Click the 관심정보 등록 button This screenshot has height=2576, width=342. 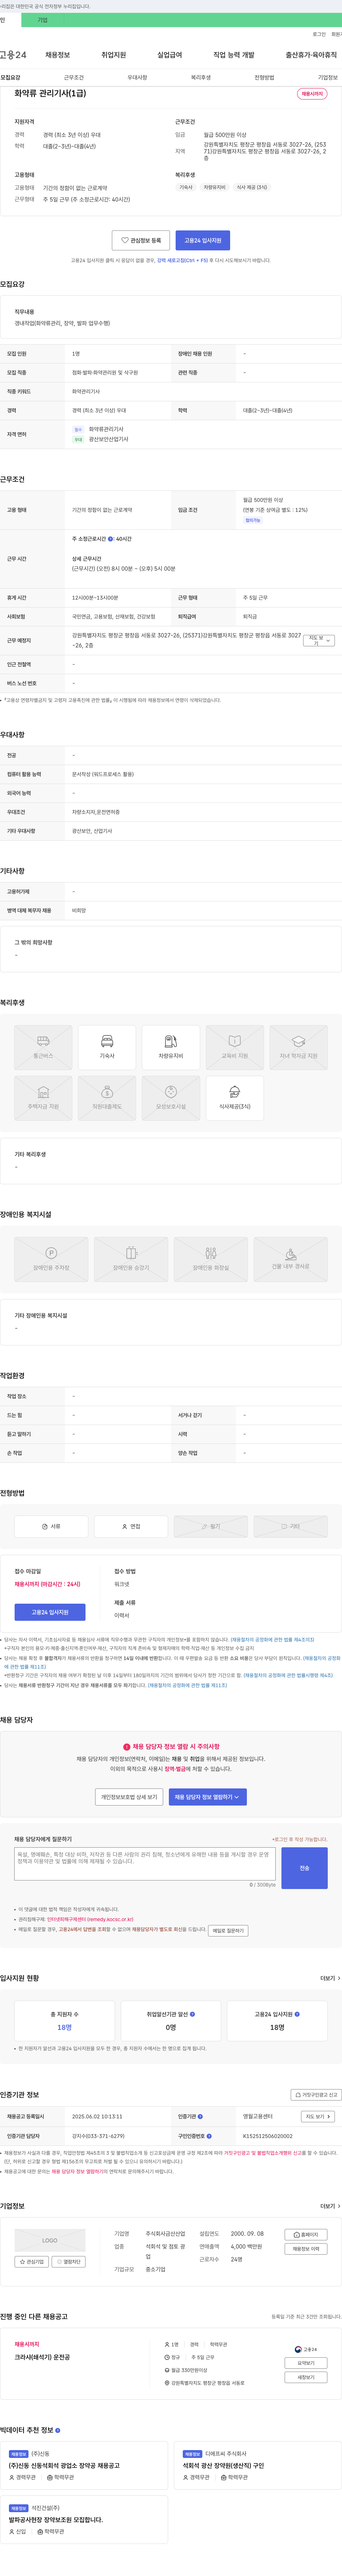coord(141,240)
